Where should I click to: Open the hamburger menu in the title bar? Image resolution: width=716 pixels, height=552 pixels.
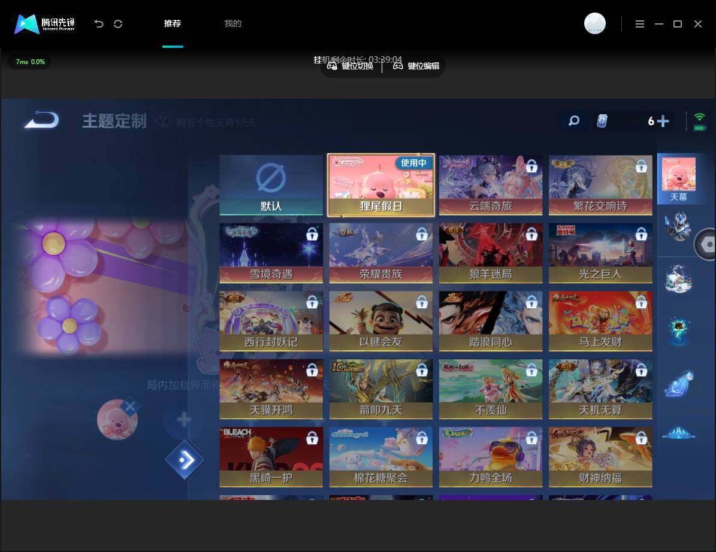click(x=640, y=24)
